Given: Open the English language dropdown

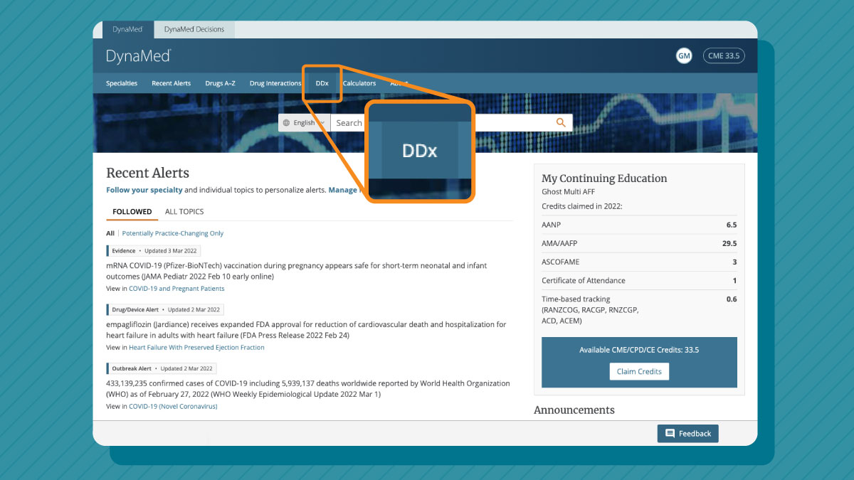Looking at the screenshot, I should pyautogui.click(x=304, y=122).
